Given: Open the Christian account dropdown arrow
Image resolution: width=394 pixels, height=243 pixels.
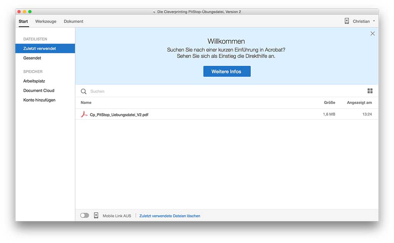Looking at the screenshot, I should [374, 21].
